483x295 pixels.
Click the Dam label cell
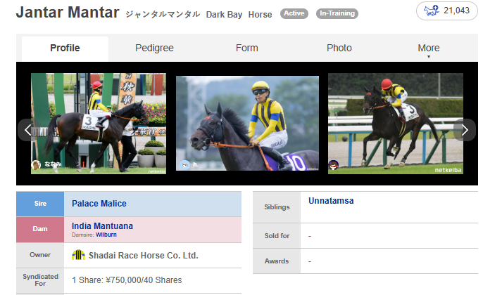40,229
